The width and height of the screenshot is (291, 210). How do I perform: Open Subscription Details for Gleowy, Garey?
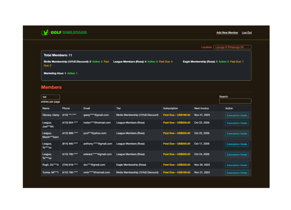237,115
